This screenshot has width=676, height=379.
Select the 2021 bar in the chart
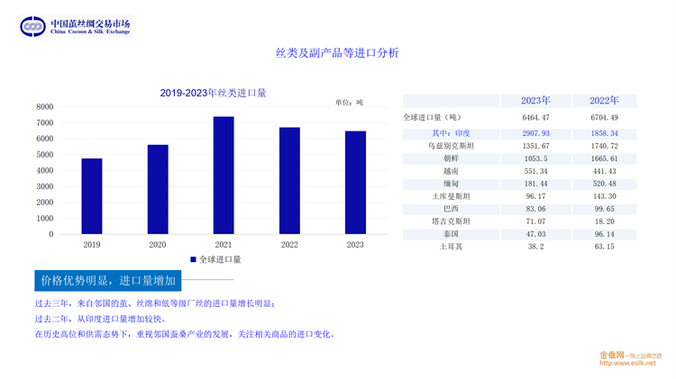[224, 176]
